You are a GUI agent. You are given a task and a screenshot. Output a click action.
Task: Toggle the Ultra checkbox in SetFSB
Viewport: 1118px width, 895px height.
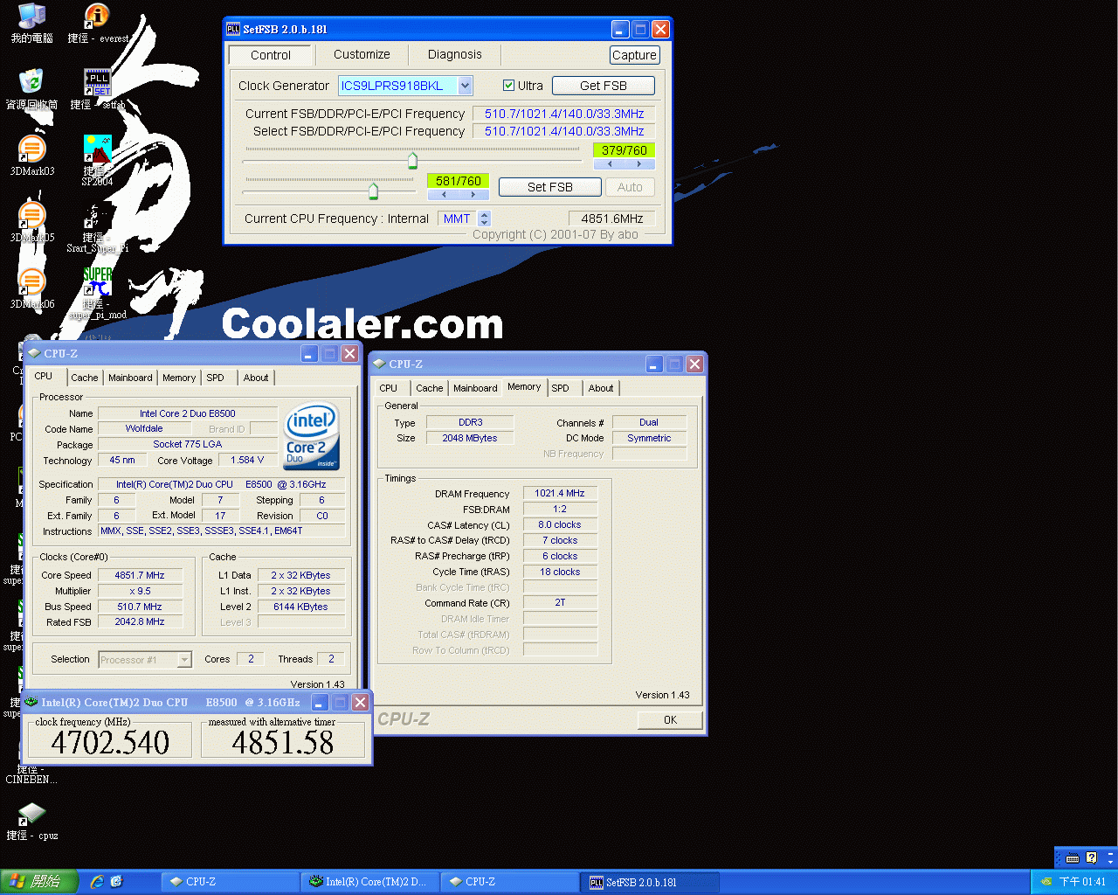[x=509, y=86]
